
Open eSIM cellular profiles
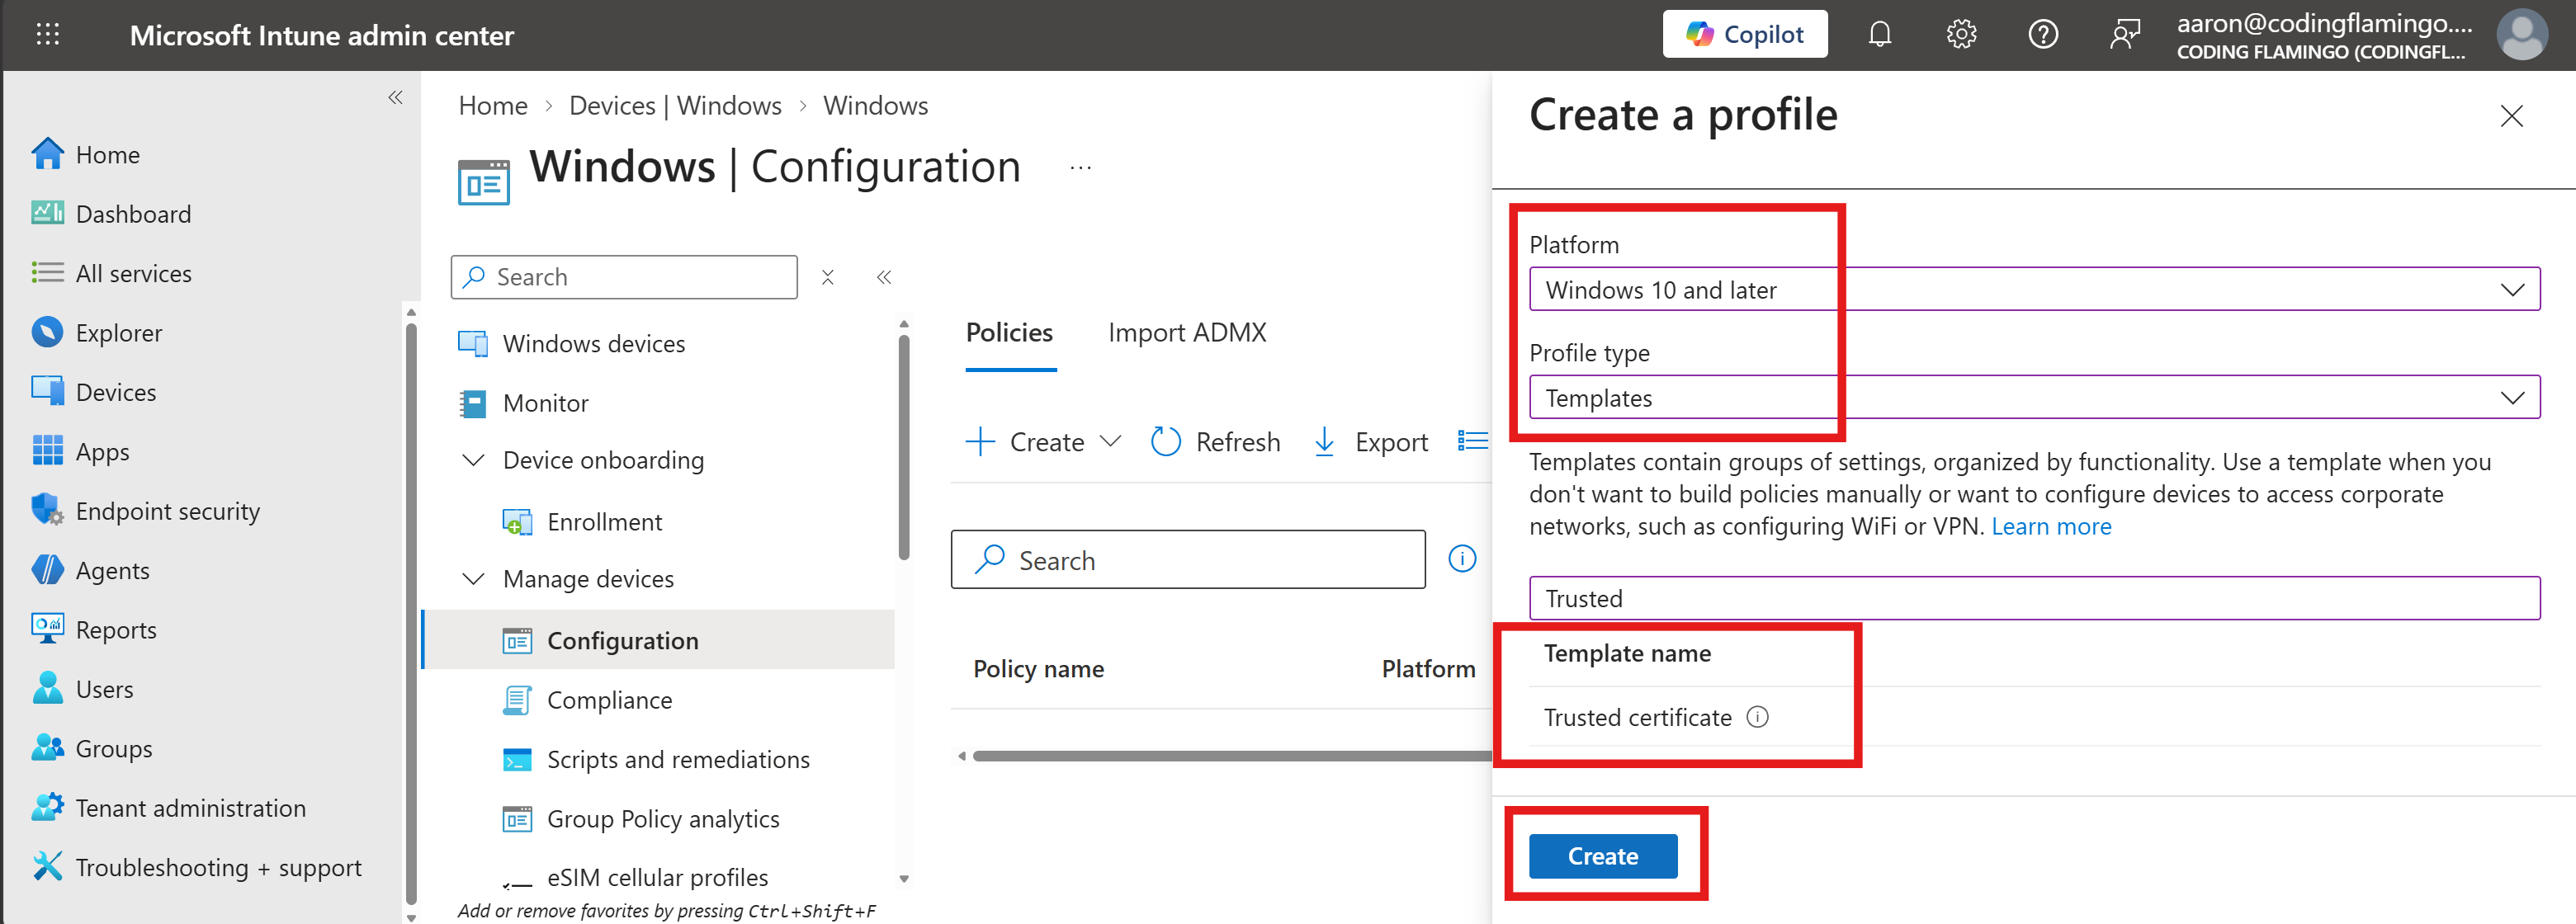(657, 877)
